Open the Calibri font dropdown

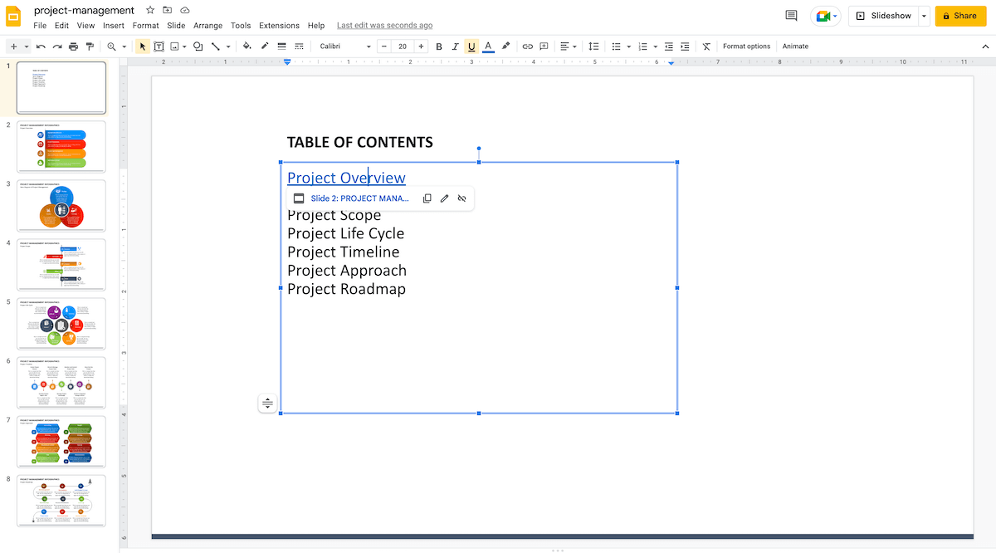[x=345, y=46]
